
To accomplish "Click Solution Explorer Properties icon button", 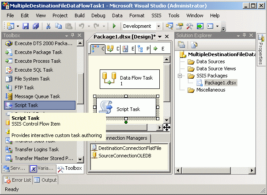I will tap(181, 45).
